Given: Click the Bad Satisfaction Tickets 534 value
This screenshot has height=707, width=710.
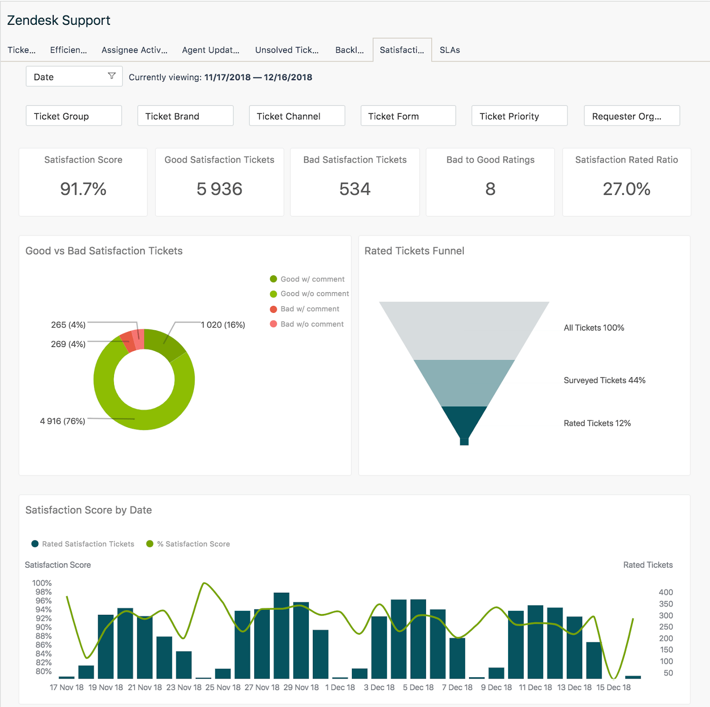Looking at the screenshot, I should pos(355,189).
